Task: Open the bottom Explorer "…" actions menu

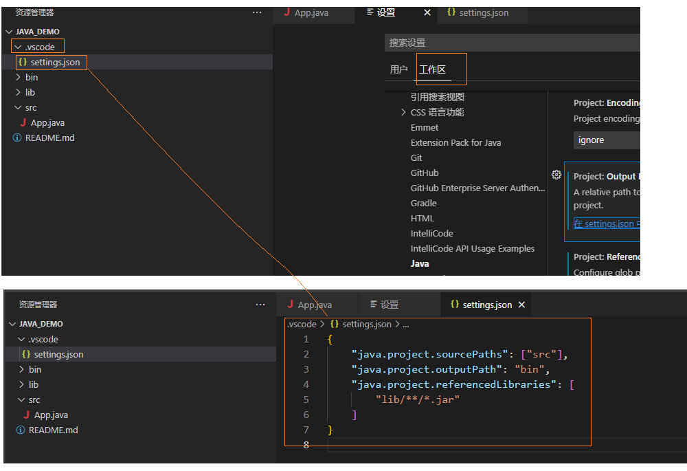Action: [260, 304]
